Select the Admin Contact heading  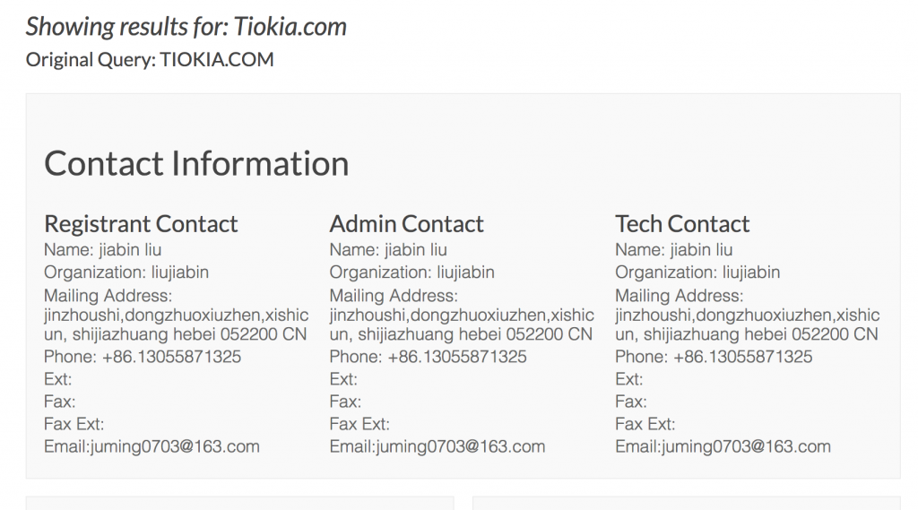pos(406,224)
